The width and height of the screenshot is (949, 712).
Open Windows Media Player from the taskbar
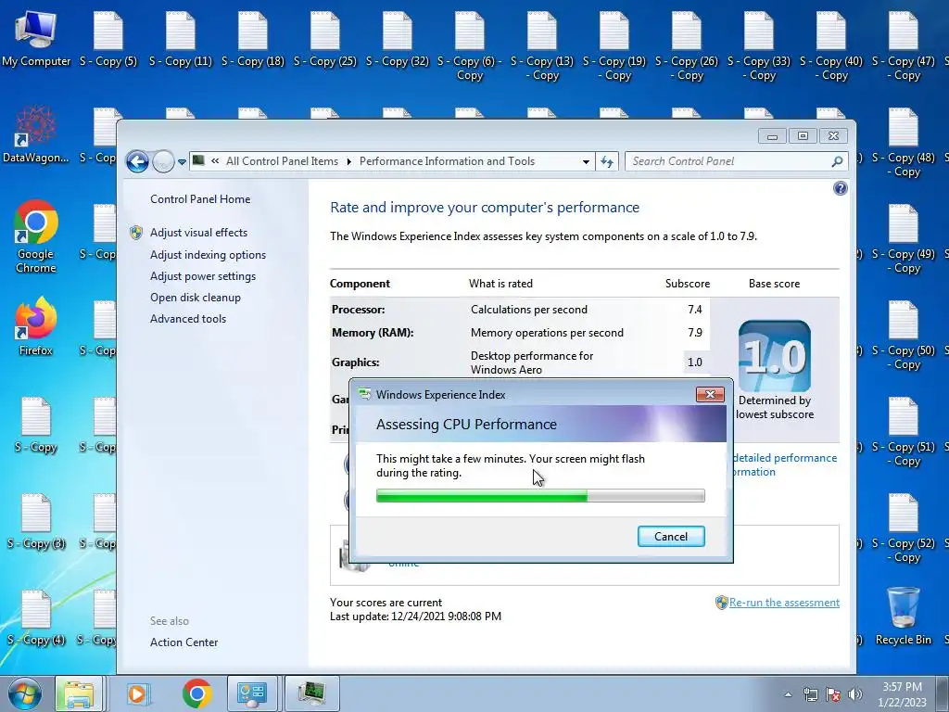click(138, 693)
